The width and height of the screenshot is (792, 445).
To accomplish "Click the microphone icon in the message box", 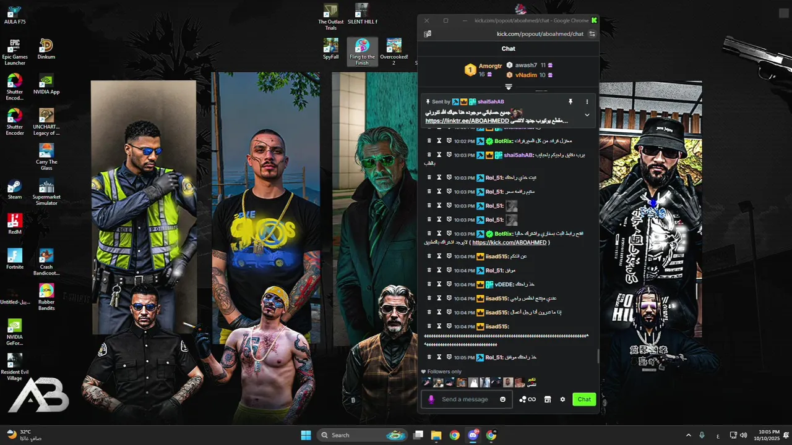I will click(x=431, y=399).
